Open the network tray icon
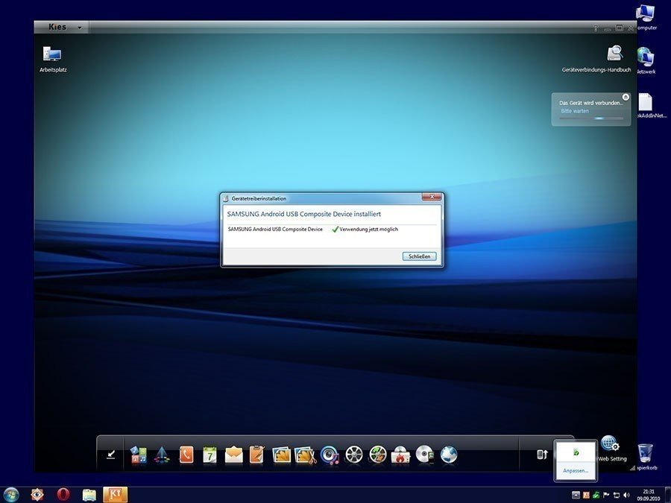Image resolution: width=671 pixels, height=503 pixels. point(617,496)
